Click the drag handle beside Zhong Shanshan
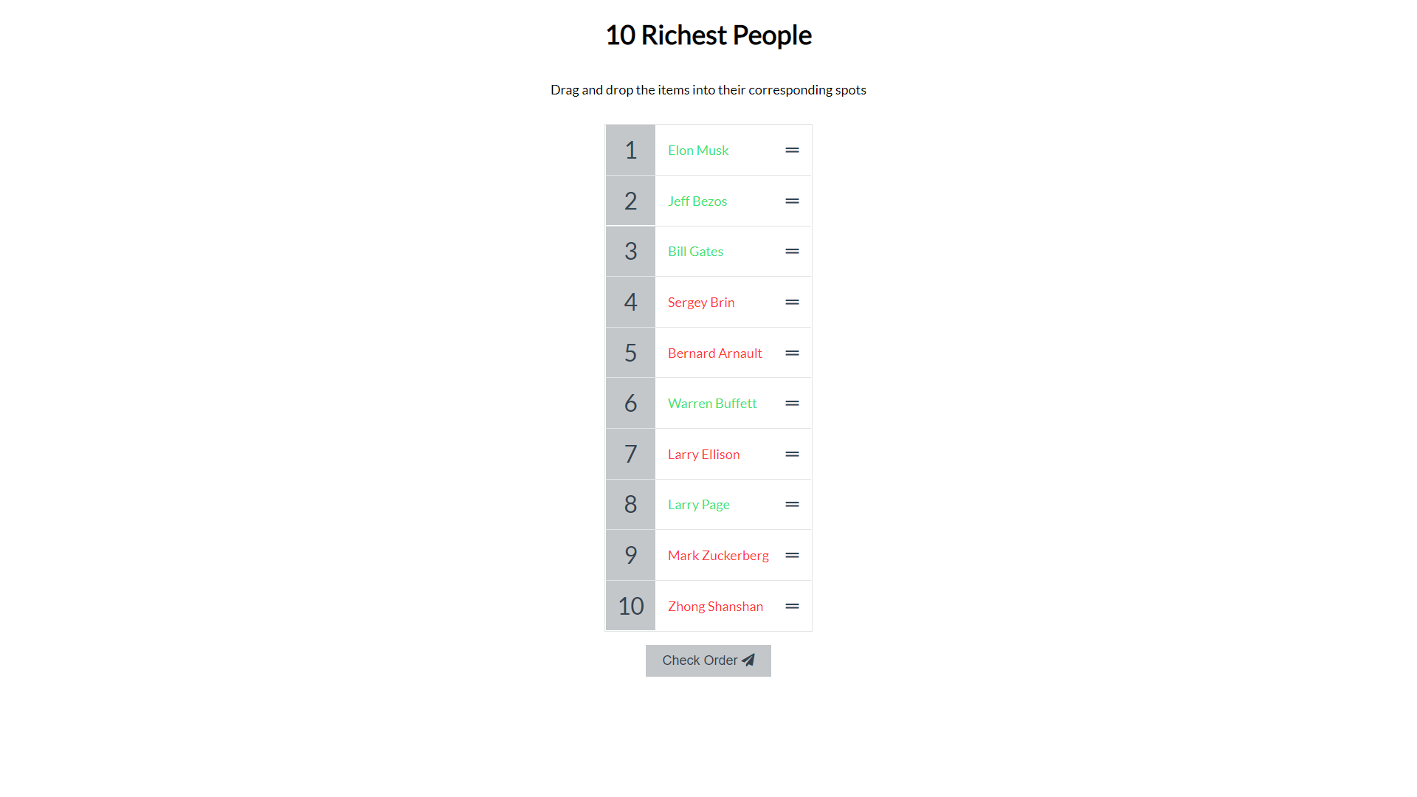Viewport: 1417px width, 797px height. click(x=792, y=607)
